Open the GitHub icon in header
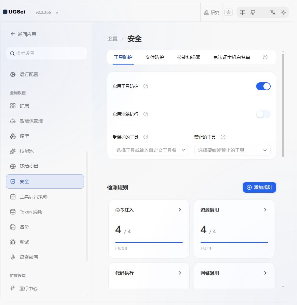297x305 pixels. tap(253, 12)
